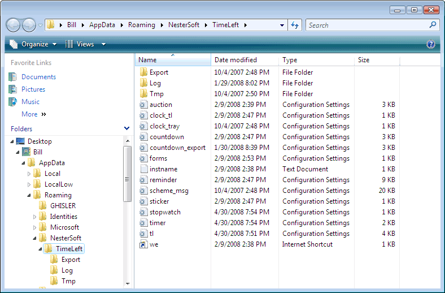Click the clock_tray configuration file icon
Image resolution: width=445 pixels, height=293 pixels.
pyautogui.click(x=143, y=126)
